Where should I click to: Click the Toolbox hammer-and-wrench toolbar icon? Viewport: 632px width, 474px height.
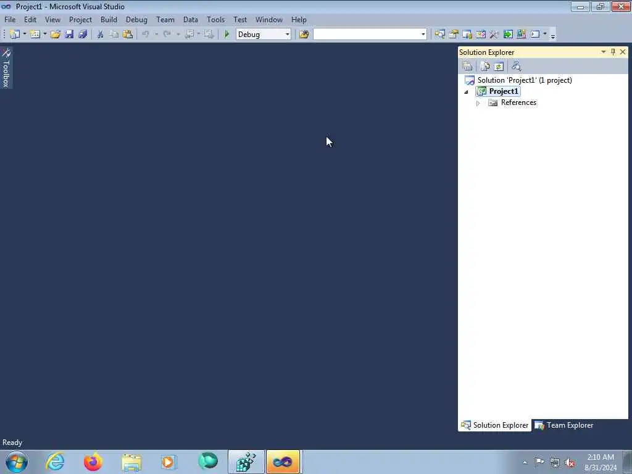[x=494, y=35]
